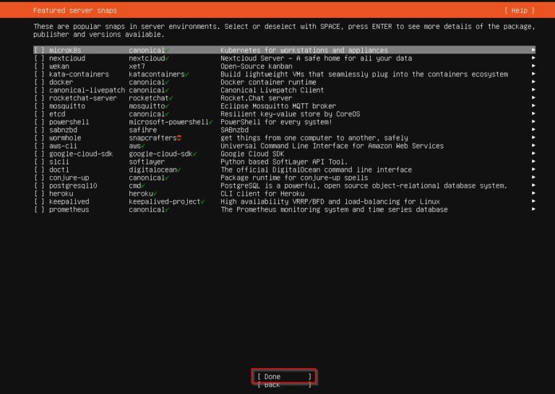Toggle the sabnzbd checkbox
This screenshot has height=394, width=555.
click(x=39, y=130)
